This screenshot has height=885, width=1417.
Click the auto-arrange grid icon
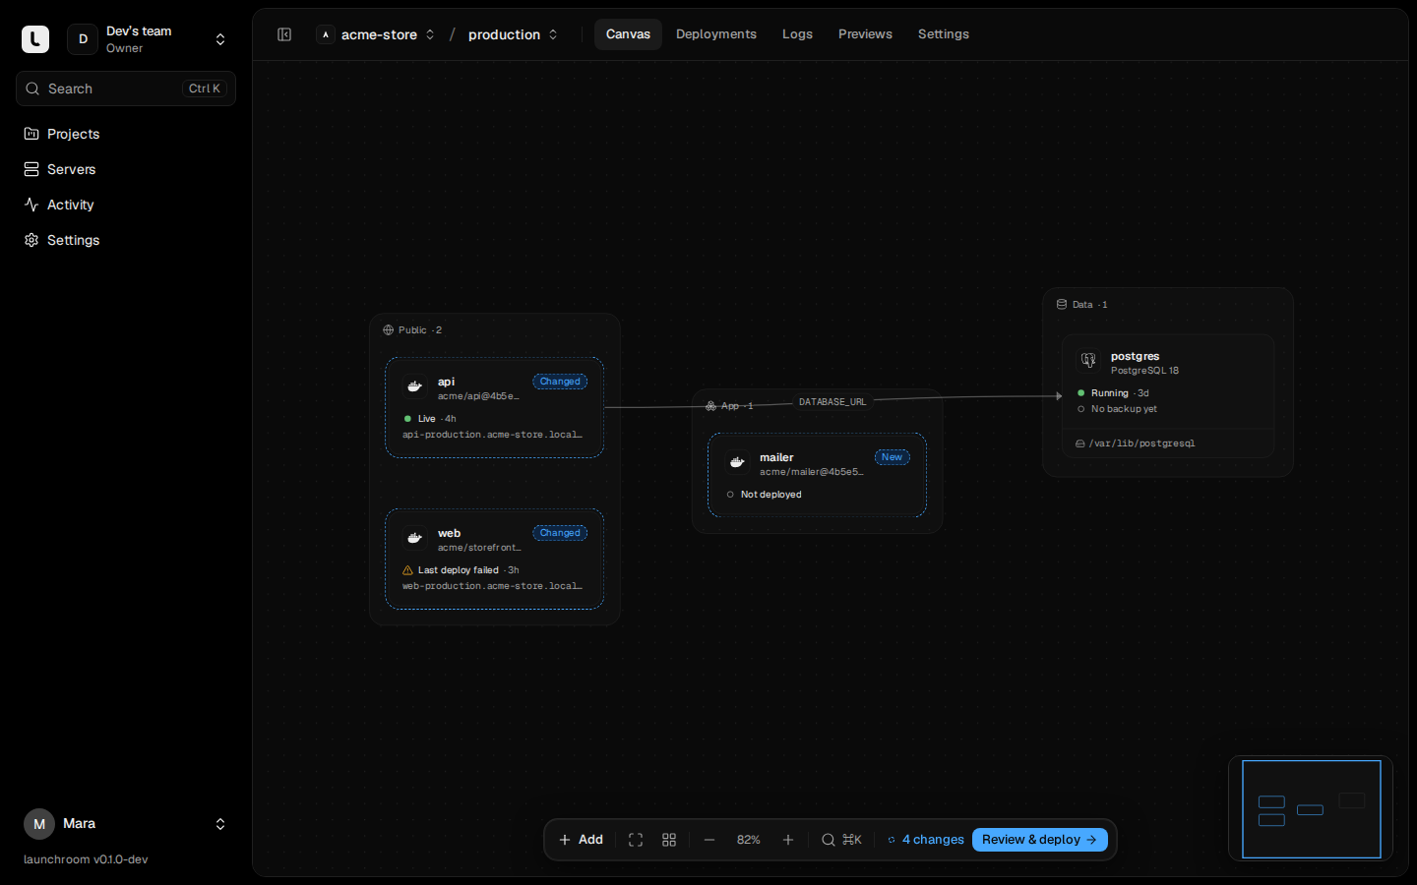(669, 840)
